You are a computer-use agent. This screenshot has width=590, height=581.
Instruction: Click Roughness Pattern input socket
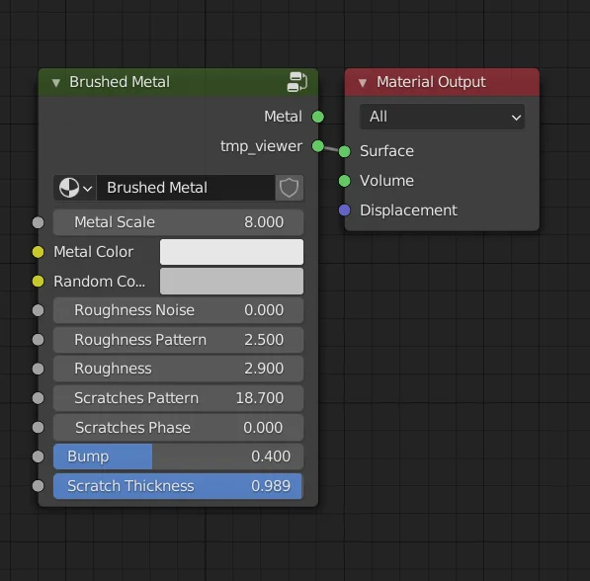(x=38, y=340)
